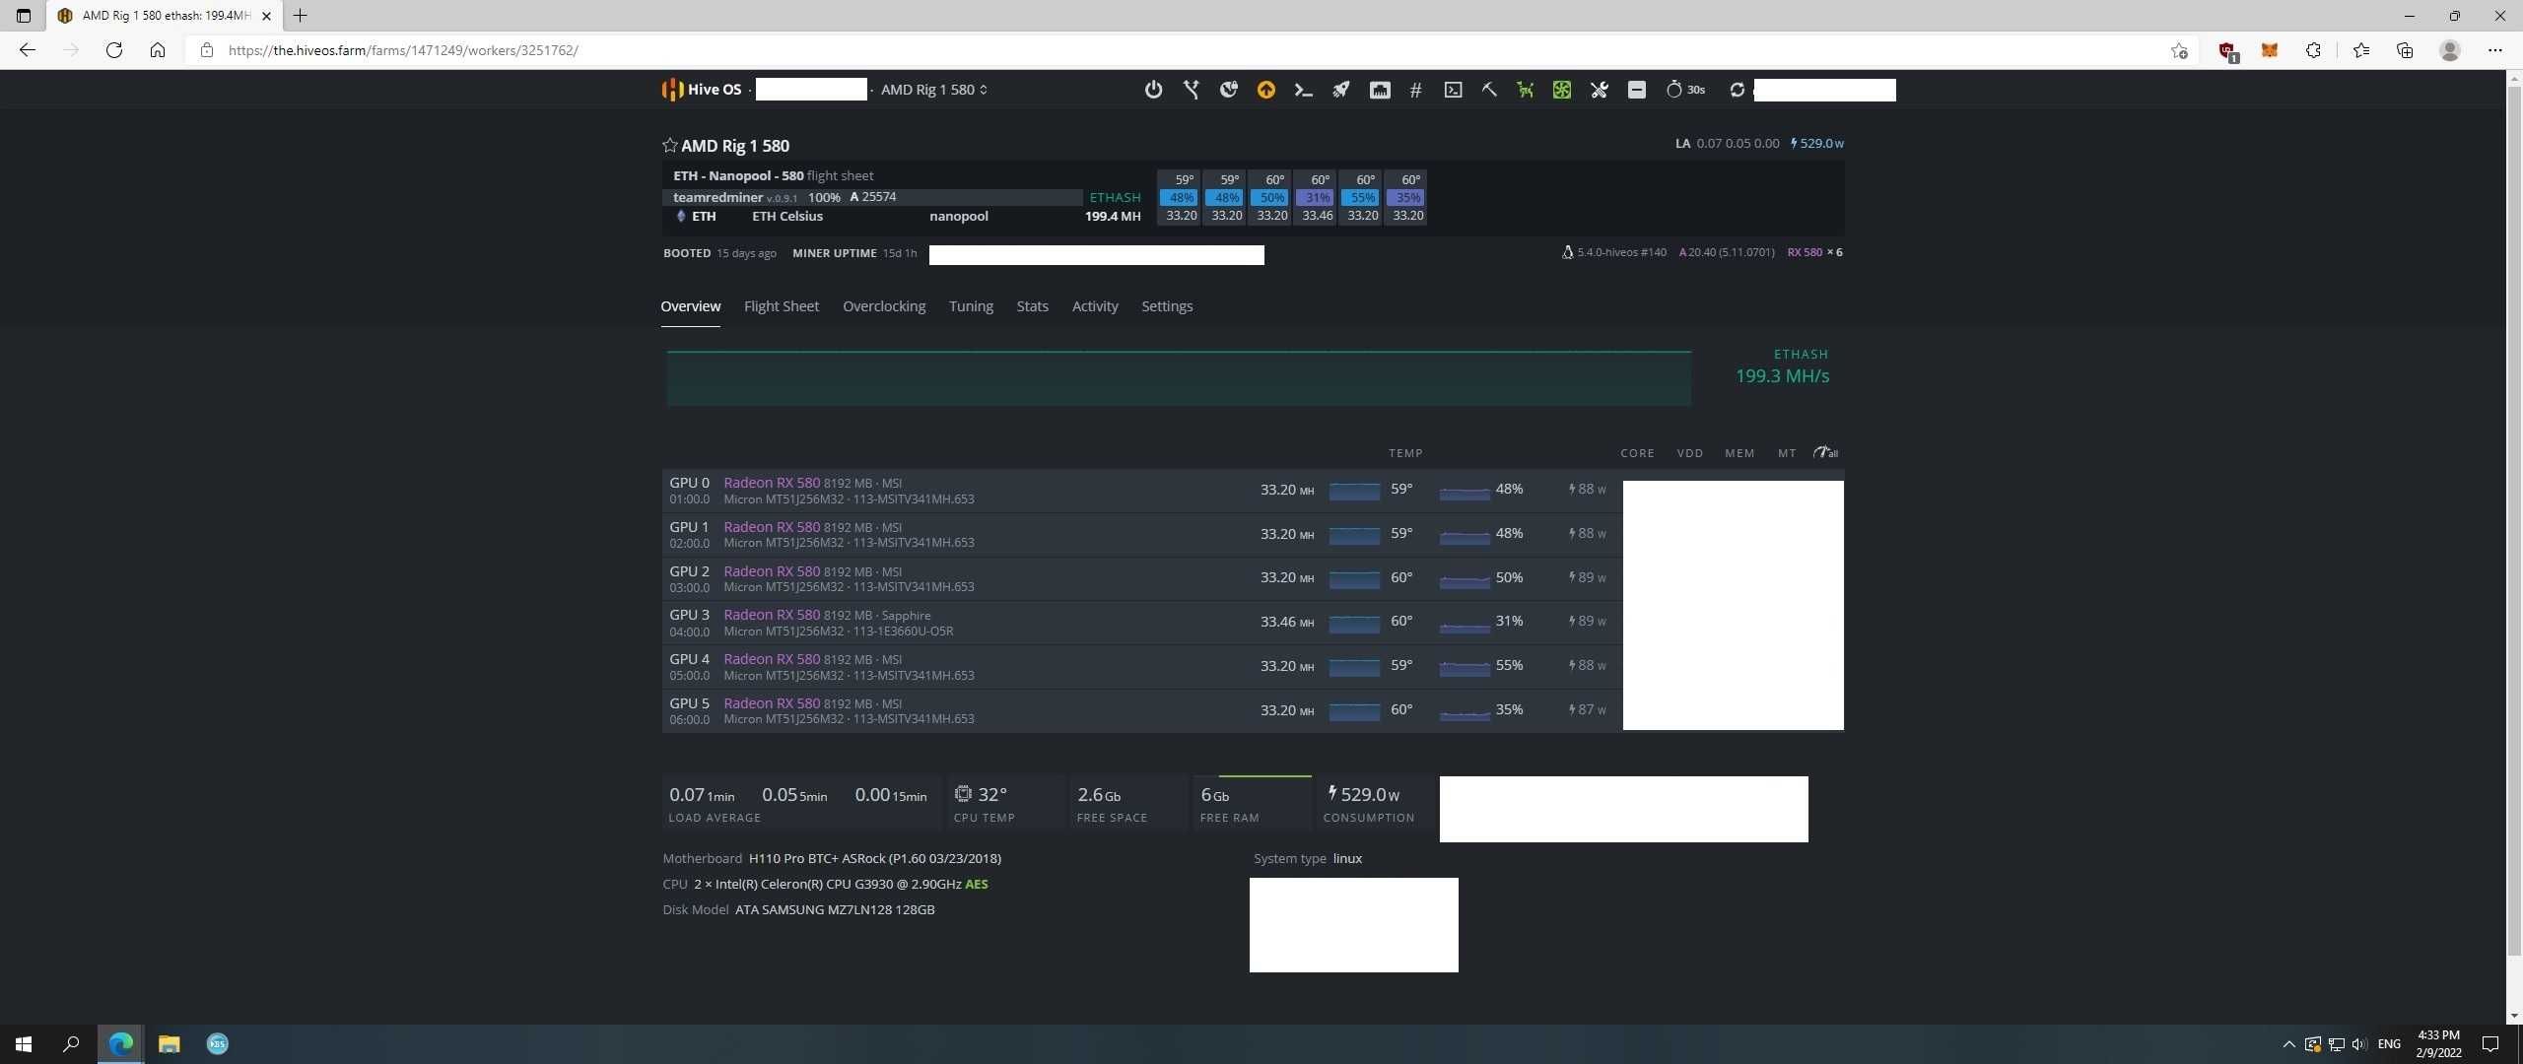Open the run command prompt icon
2523x1064 pixels.
point(1303,90)
